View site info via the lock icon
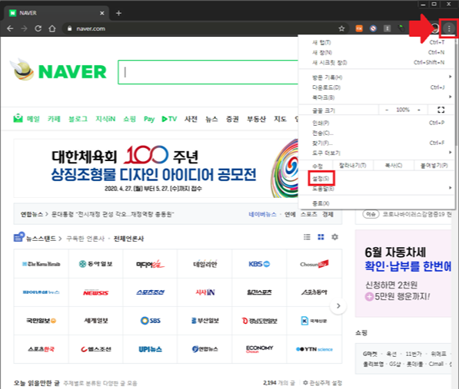459x389 pixels. pyautogui.click(x=69, y=28)
